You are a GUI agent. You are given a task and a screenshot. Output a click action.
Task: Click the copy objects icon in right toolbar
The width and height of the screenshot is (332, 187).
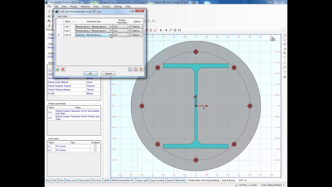(285, 40)
